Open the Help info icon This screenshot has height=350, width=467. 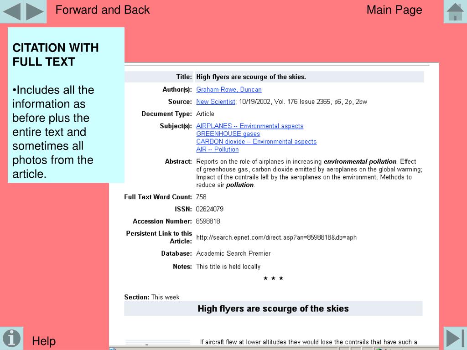click(11, 339)
